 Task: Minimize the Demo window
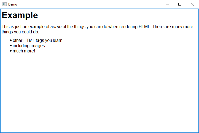(167, 4)
